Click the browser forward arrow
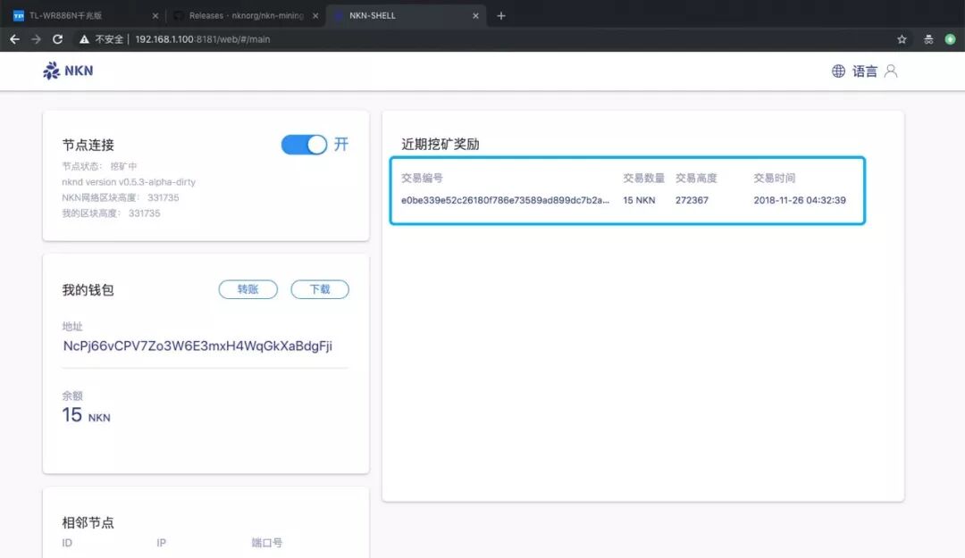 37,39
